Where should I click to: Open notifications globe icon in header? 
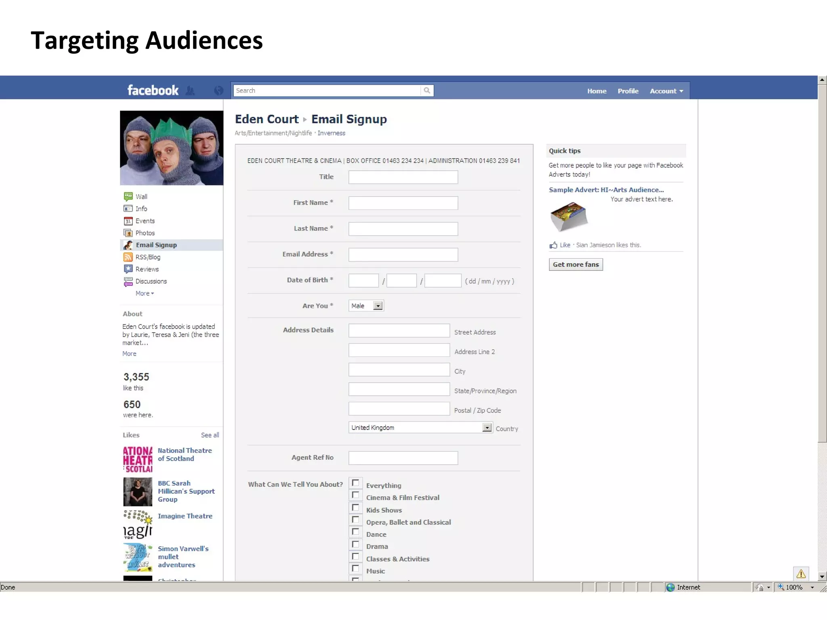pyautogui.click(x=218, y=91)
